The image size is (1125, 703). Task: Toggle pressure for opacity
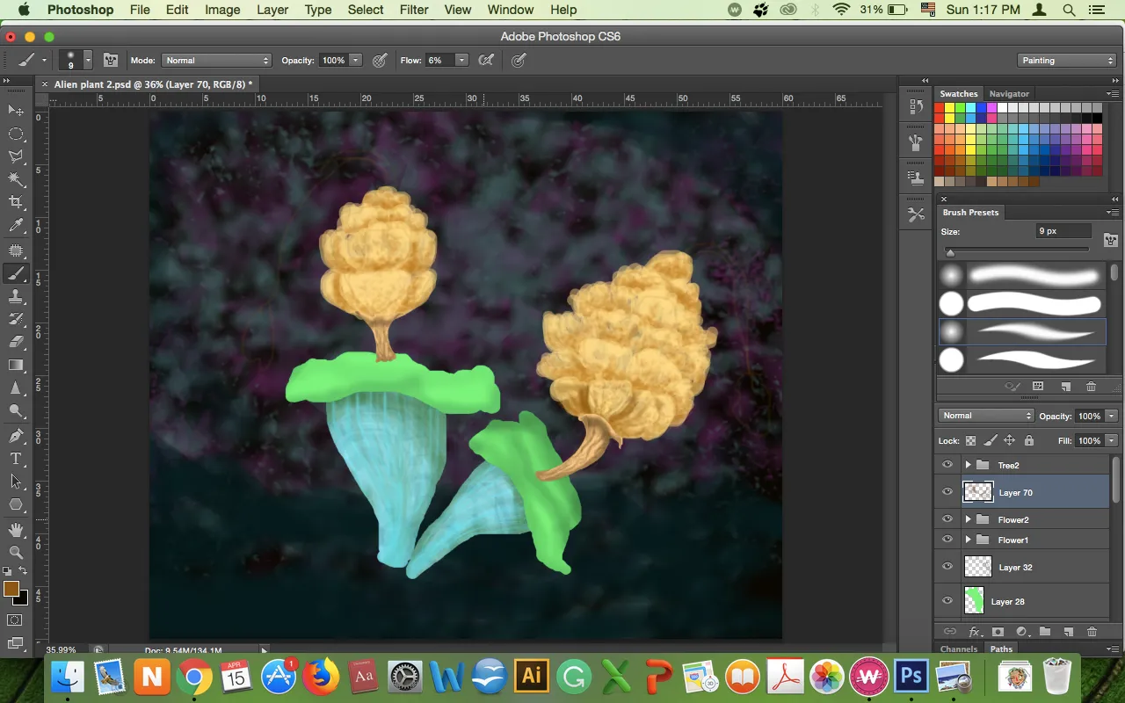click(x=380, y=61)
